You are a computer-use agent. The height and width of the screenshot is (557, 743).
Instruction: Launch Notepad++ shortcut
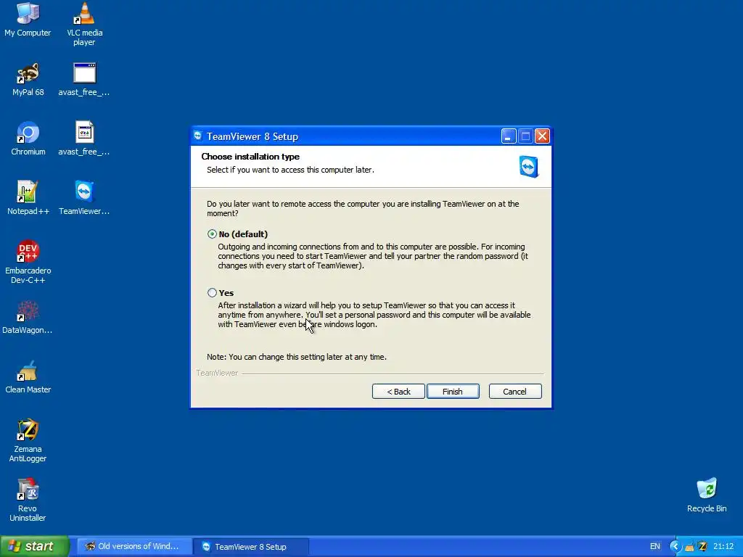coord(28,198)
